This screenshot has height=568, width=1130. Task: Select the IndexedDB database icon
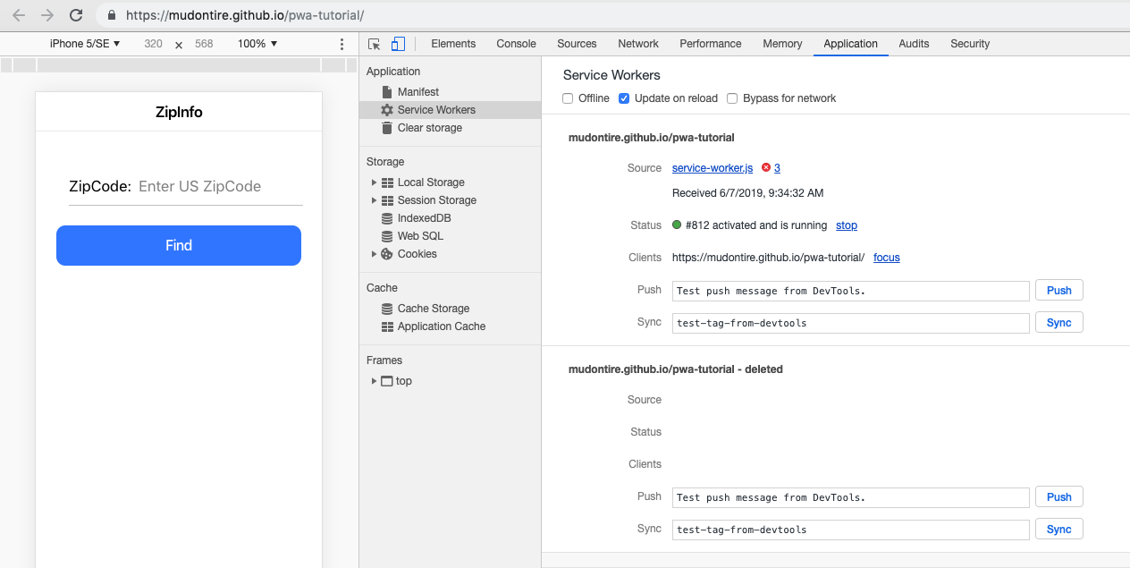click(387, 218)
